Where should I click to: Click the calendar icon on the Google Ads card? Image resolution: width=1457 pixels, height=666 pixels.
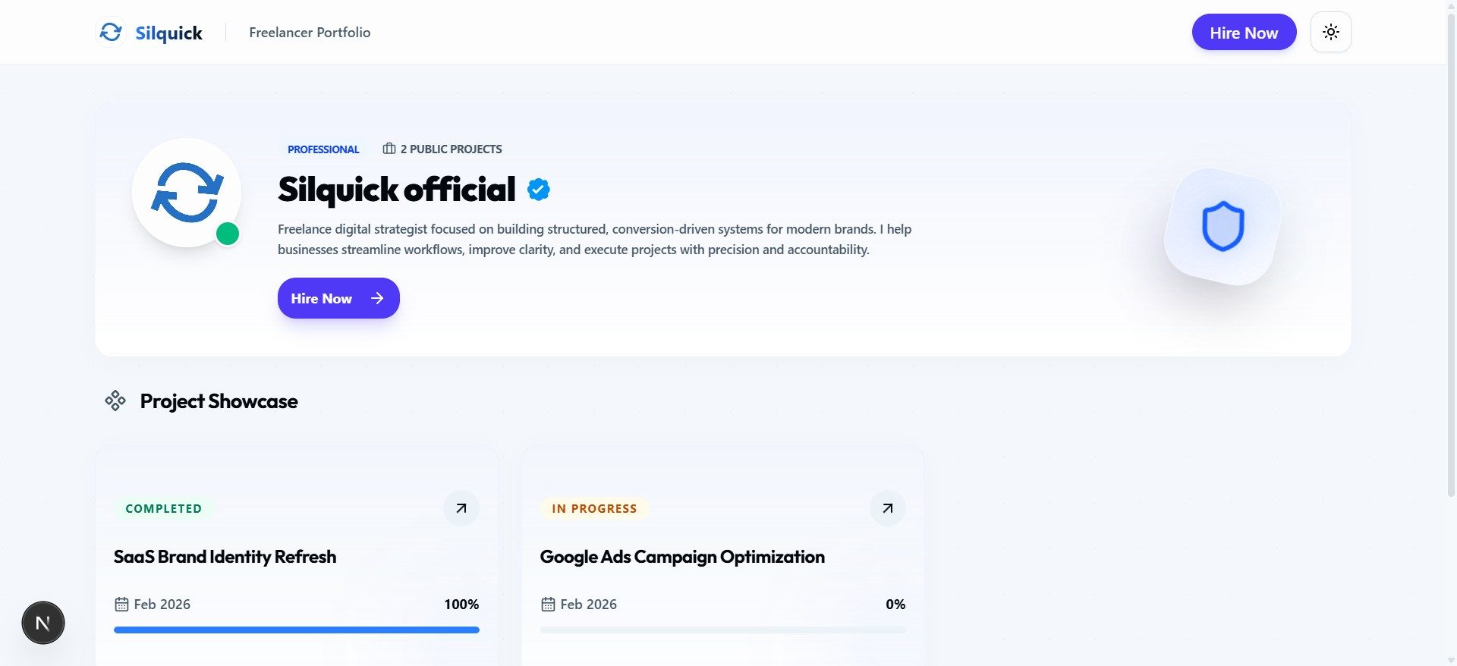point(549,604)
